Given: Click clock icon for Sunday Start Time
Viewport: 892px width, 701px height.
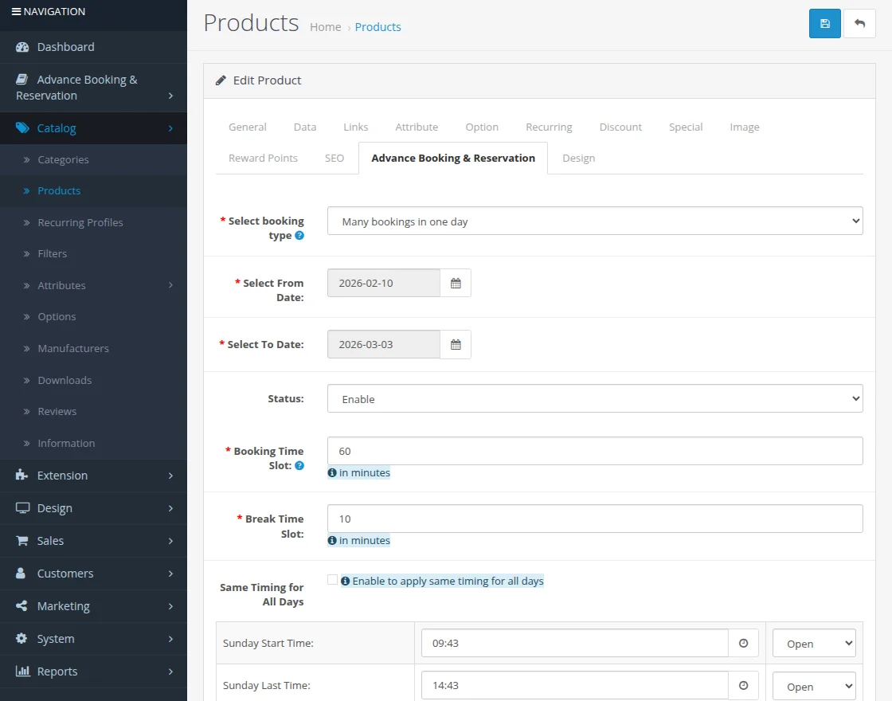Looking at the screenshot, I should point(743,644).
